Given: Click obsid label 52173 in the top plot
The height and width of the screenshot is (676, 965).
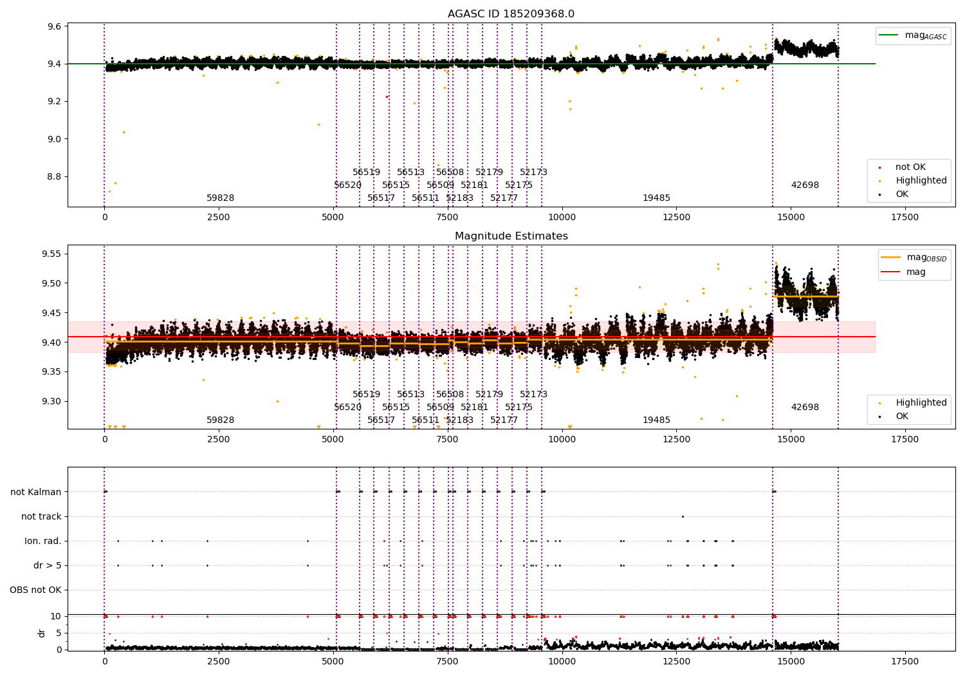Looking at the screenshot, I should 533,173.
